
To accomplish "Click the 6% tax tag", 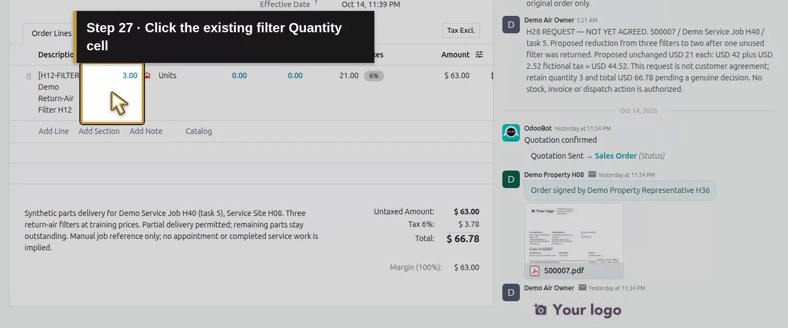I will click(x=374, y=76).
